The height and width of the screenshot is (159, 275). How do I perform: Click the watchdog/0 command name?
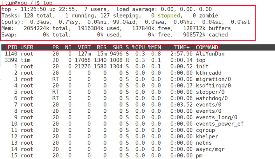pos(211,98)
